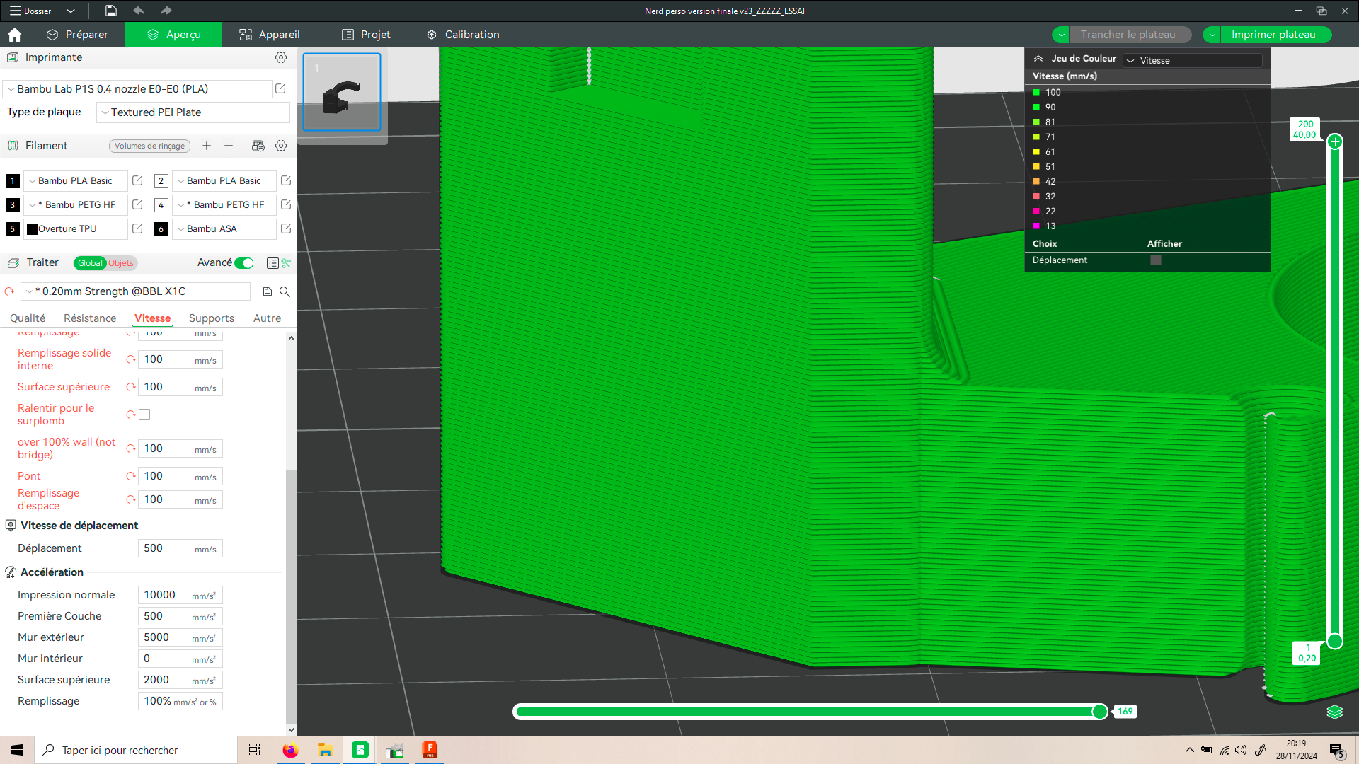Open Type de plaque dropdown

click(x=193, y=112)
